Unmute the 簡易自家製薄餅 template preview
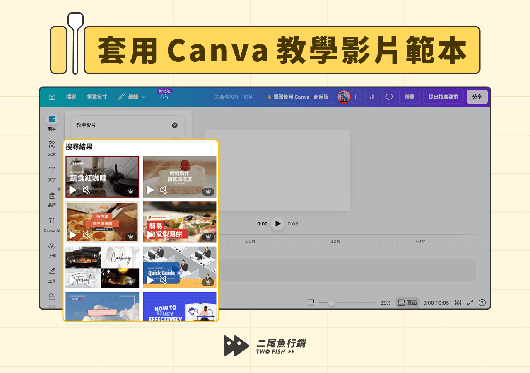Viewport: 530px width, 373px height. (x=163, y=235)
